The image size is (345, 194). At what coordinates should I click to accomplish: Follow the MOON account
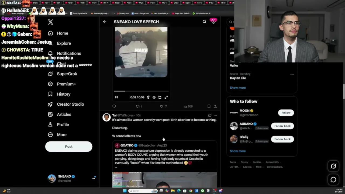[x=286, y=113]
